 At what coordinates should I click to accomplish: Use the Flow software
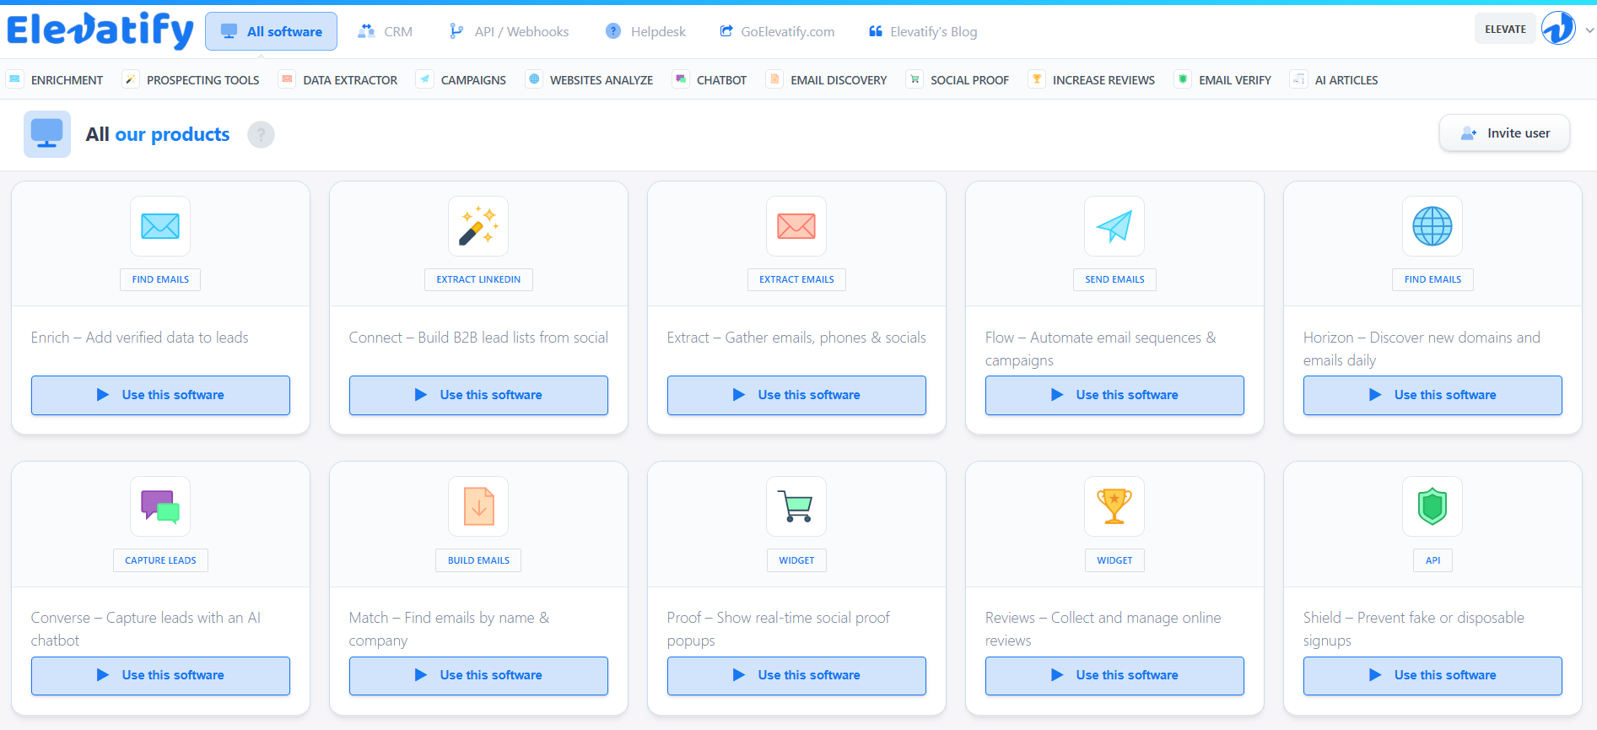pyautogui.click(x=1114, y=395)
